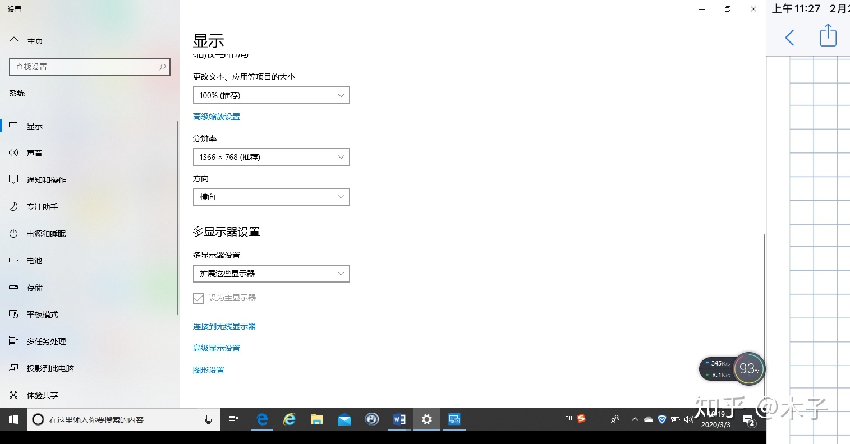Select 多任务处理 in the sidebar menu
This screenshot has height=444, width=850.
coord(46,341)
